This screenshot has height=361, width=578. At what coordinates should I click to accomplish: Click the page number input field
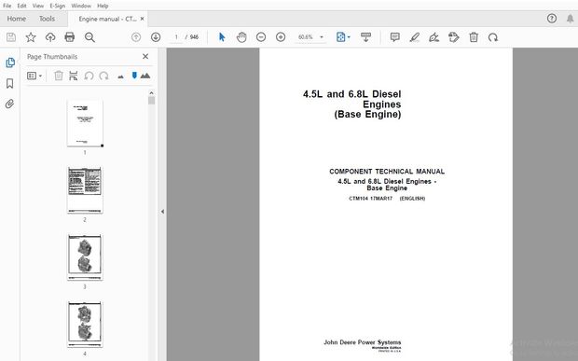[176, 37]
